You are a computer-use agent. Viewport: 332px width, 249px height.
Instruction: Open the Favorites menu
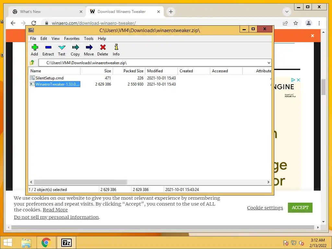(72, 39)
